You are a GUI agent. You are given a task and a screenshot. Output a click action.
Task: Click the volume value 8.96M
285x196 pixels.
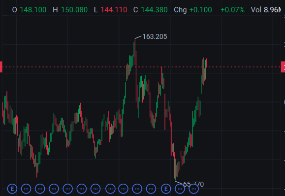272,10
